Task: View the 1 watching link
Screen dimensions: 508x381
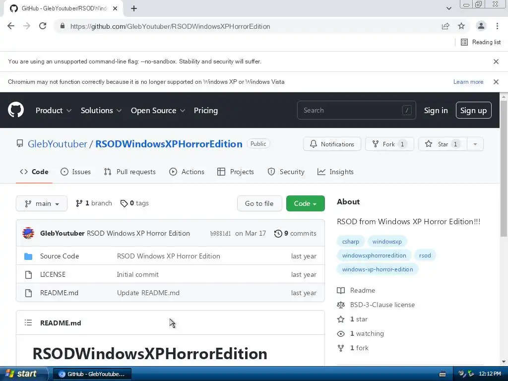Action: click(x=360, y=333)
